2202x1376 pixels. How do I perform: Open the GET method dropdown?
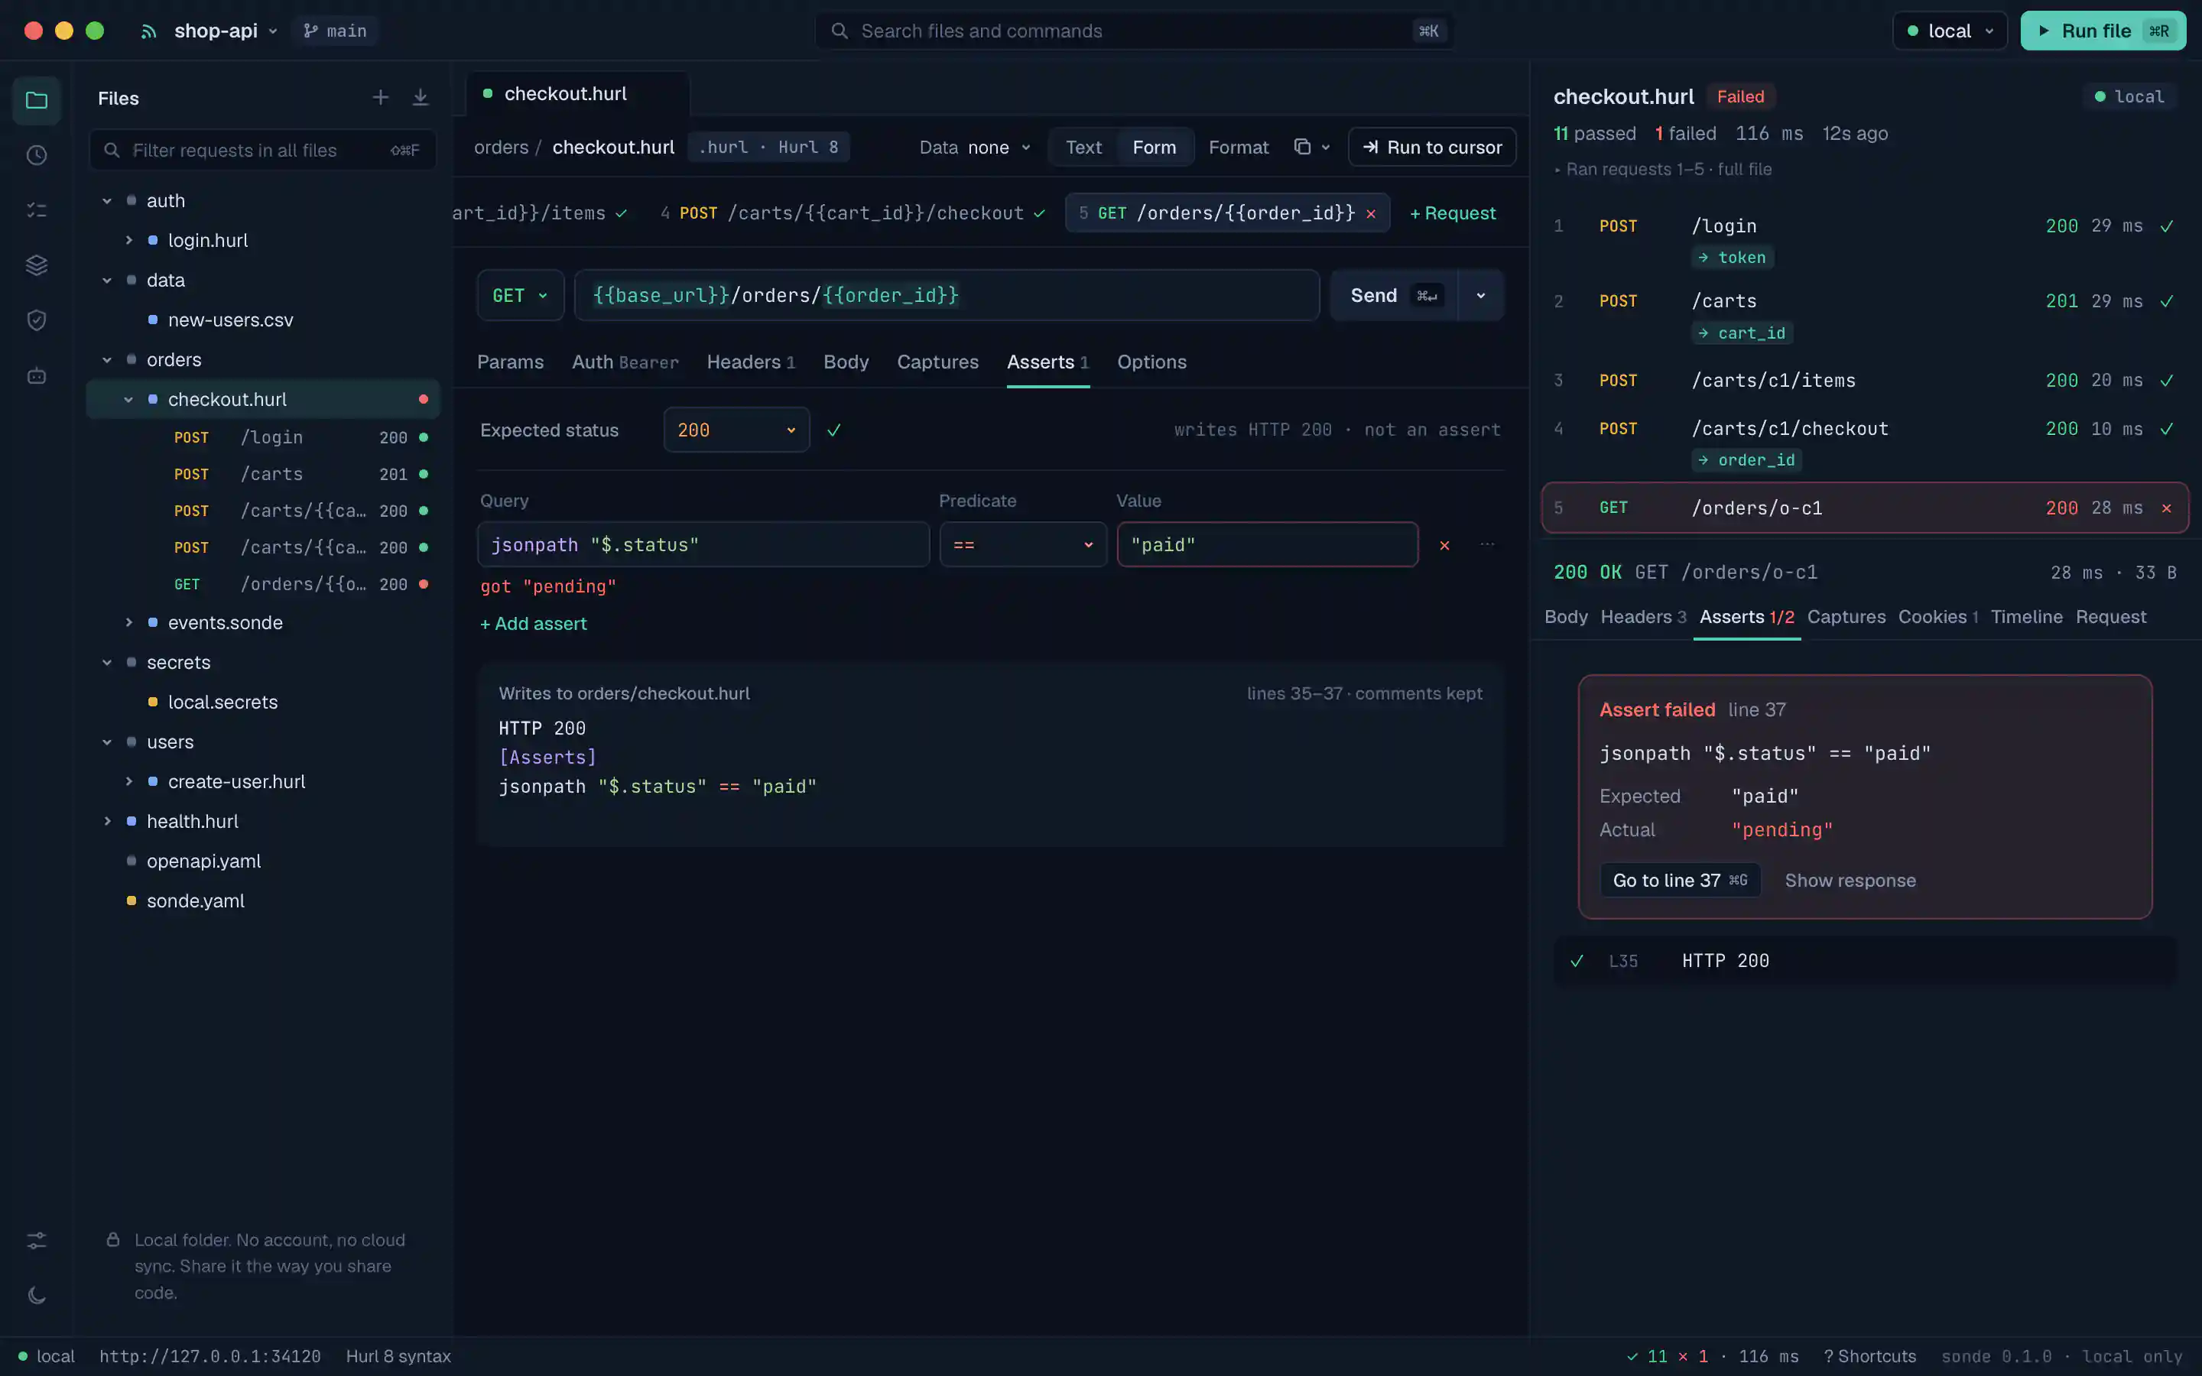pyautogui.click(x=521, y=295)
